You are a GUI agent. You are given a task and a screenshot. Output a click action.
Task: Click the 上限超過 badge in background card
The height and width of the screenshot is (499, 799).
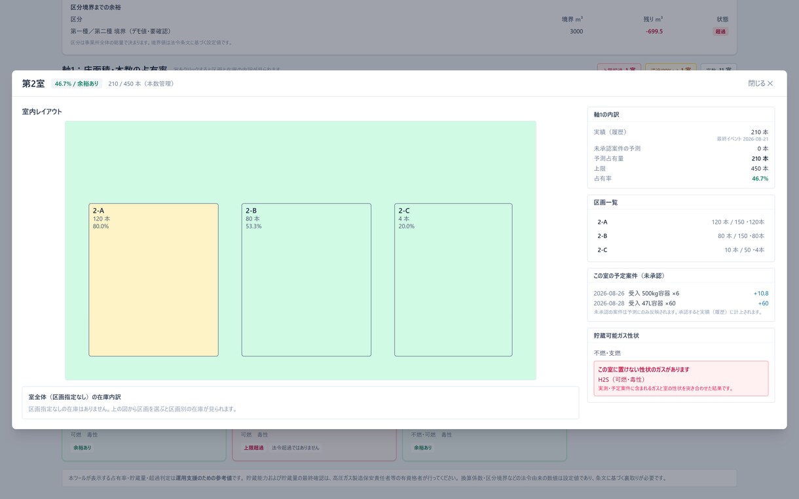coord(253,448)
